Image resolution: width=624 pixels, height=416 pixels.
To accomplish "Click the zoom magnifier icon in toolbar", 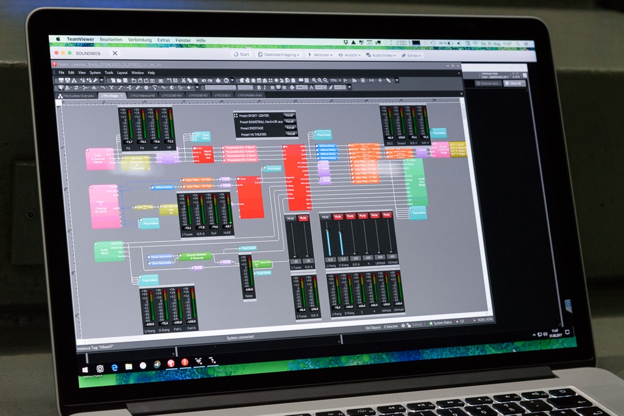I will (x=315, y=80).
